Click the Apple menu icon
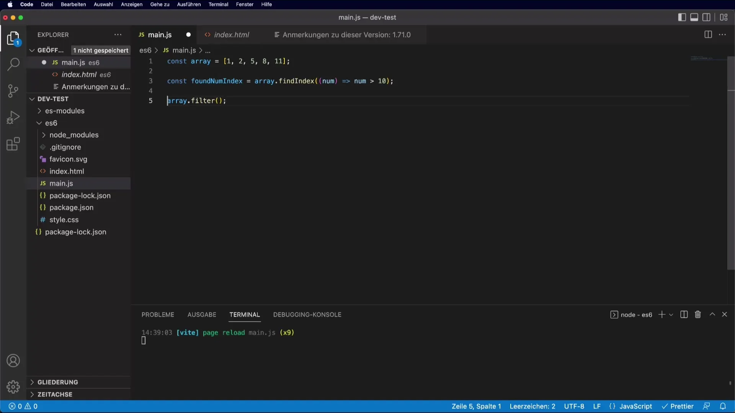This screenshot has width=735, height=413. 10,5
